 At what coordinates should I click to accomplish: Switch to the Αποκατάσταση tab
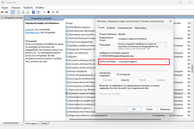click(125, 28)
